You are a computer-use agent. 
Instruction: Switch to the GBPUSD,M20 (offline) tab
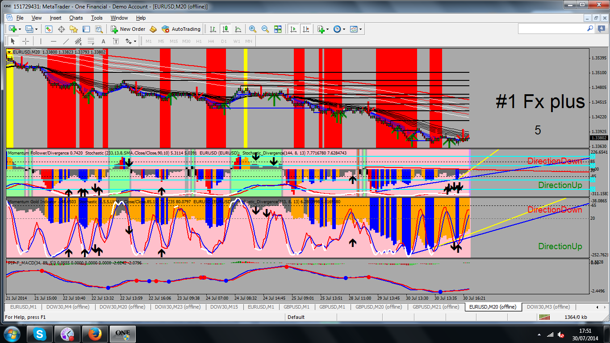379,307
